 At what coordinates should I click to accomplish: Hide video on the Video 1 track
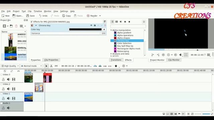14,98
